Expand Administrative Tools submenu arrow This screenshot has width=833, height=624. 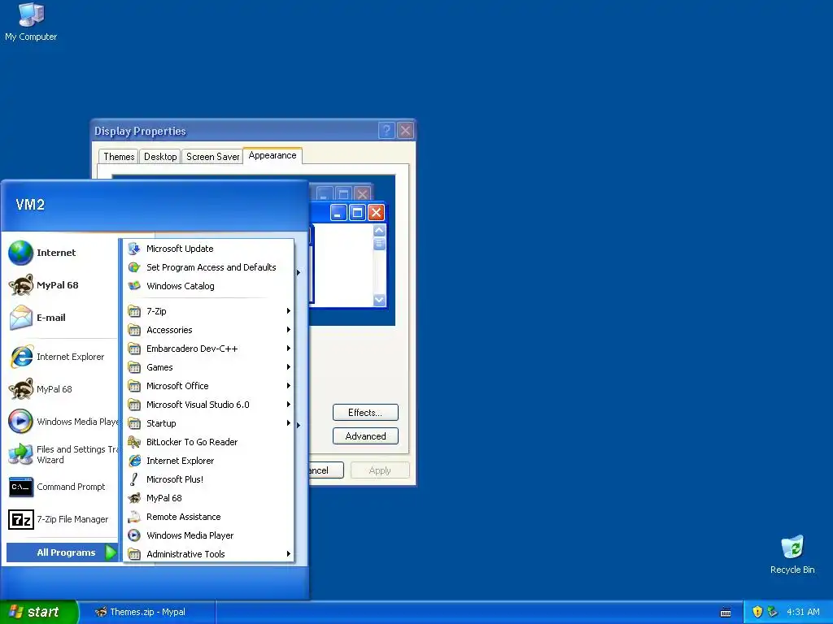[289, 554]
